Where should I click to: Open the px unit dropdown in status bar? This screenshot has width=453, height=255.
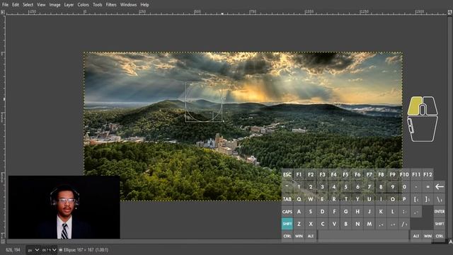pyautogui.click(x=33, y=250)
